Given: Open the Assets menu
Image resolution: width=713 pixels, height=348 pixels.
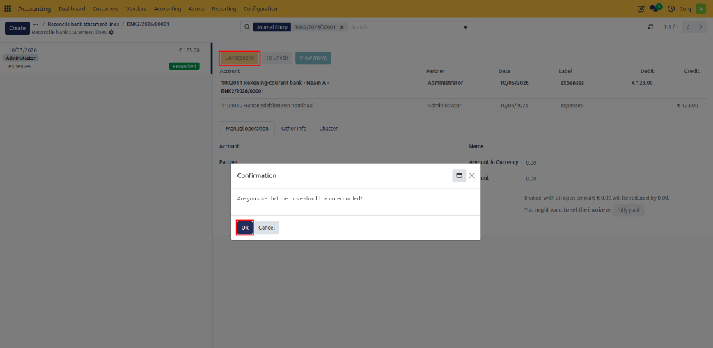Looking at the screenshot, I should coord(196,8).
